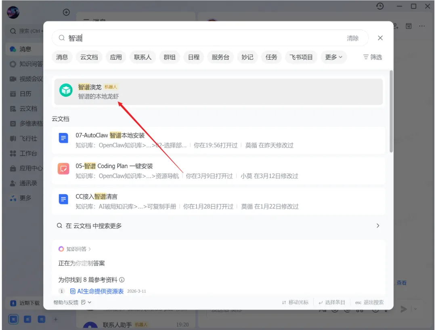Screen dimensions: 436x330
Task: Open 应用中心 in the left sidebar
Action: point(25,168)
